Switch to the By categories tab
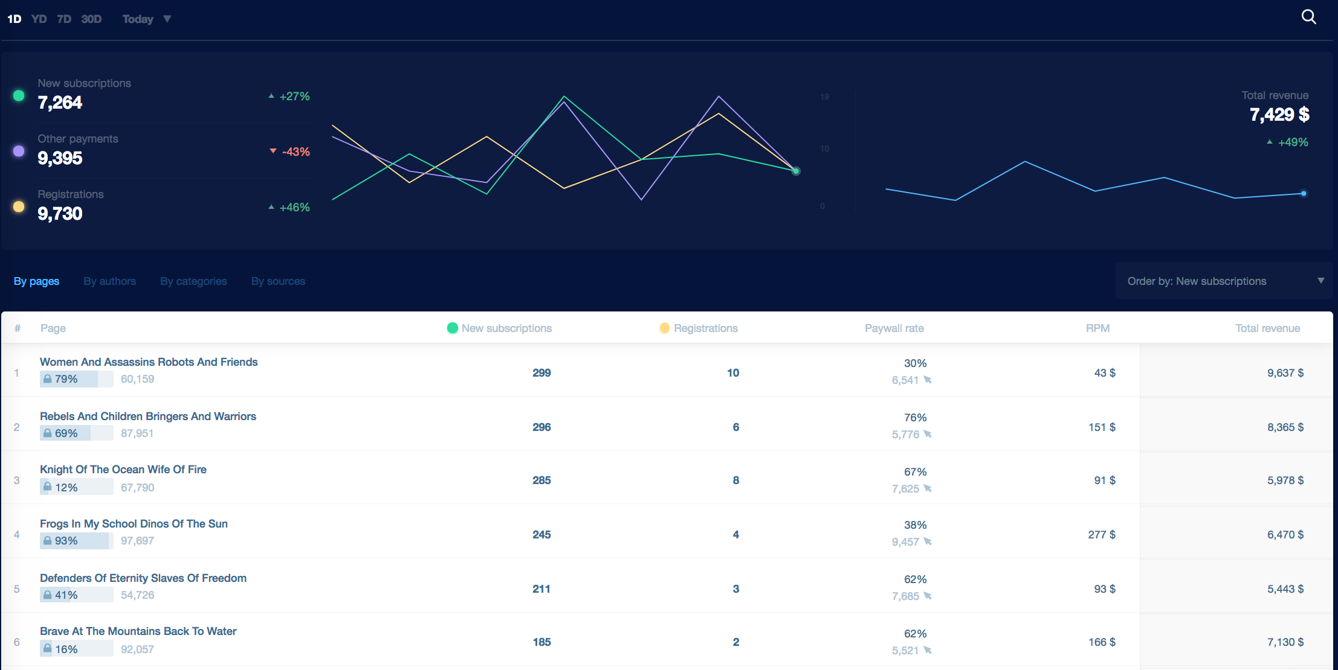Viewport: 1338px width, 670px height. tap(193, 281)
